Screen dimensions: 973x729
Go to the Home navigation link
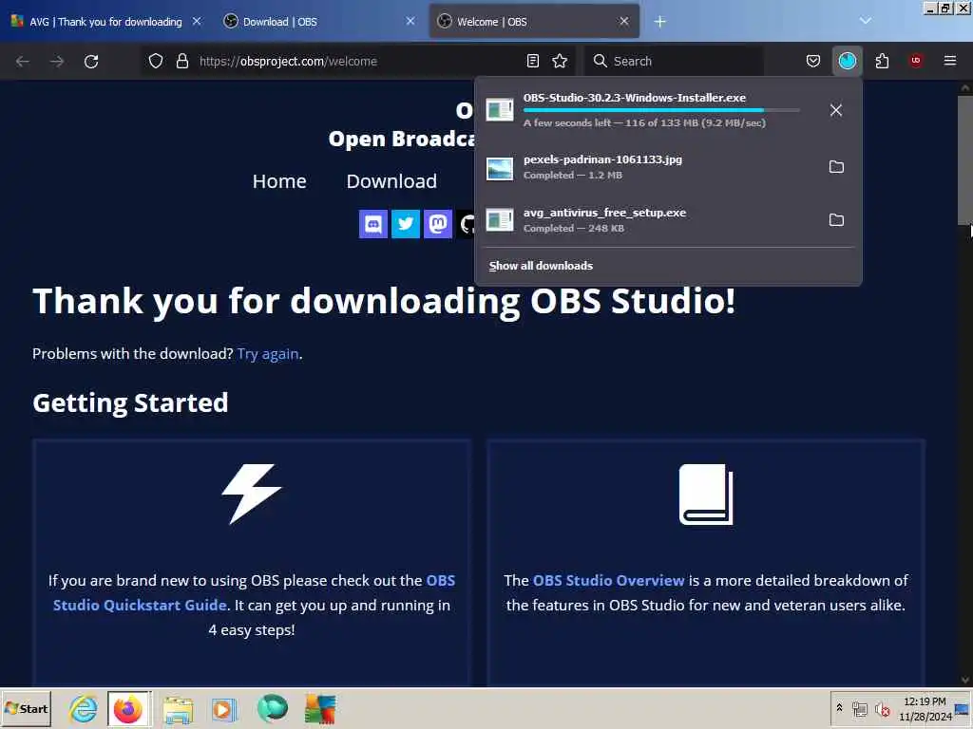tap(279, 181)
